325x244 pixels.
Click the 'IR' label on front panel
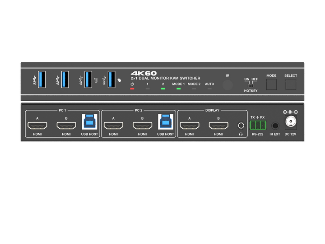(227, 76)
